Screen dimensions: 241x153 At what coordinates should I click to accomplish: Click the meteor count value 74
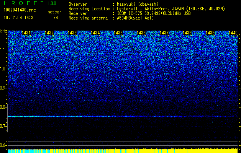(56, 18)
